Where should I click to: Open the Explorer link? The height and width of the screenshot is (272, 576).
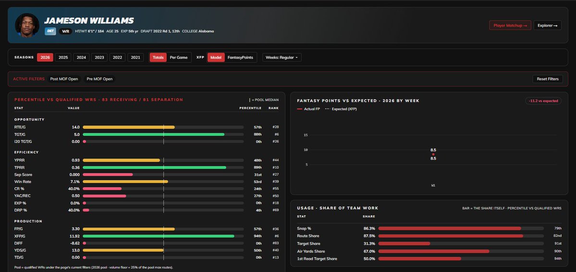[547, 25]
